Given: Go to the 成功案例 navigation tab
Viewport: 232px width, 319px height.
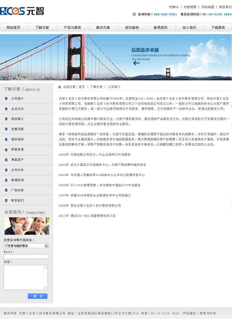Looking at the screenshot, I should (x=132, y=28).
